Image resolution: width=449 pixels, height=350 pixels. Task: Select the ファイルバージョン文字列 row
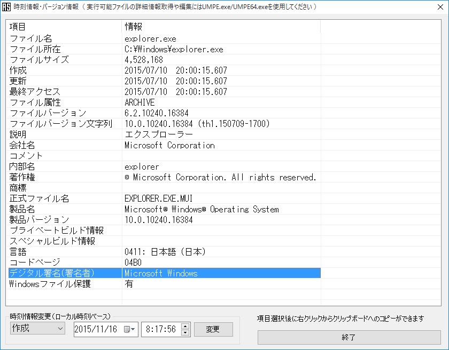point(165,124)
